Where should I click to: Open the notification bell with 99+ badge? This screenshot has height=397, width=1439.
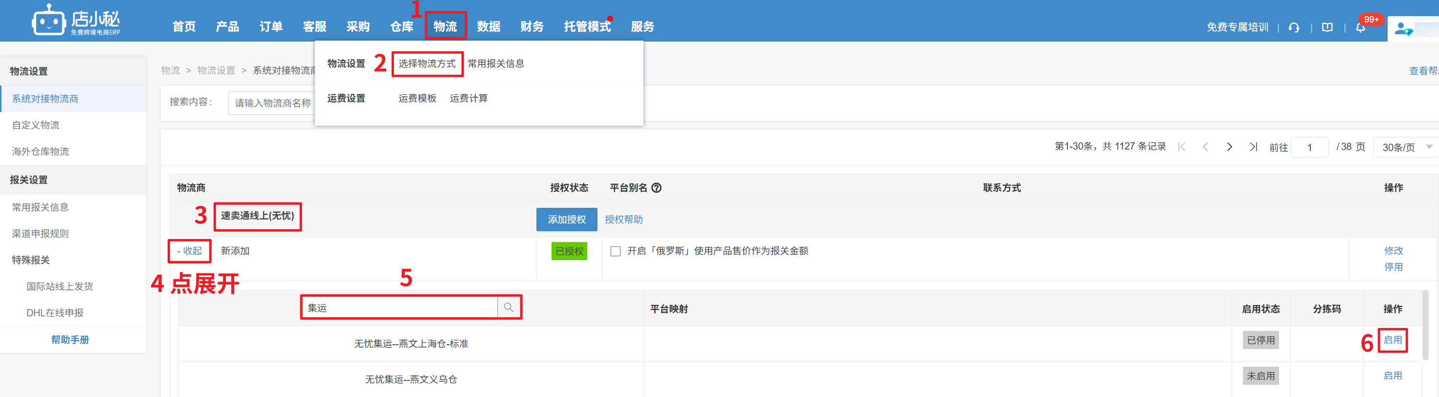1361,27
